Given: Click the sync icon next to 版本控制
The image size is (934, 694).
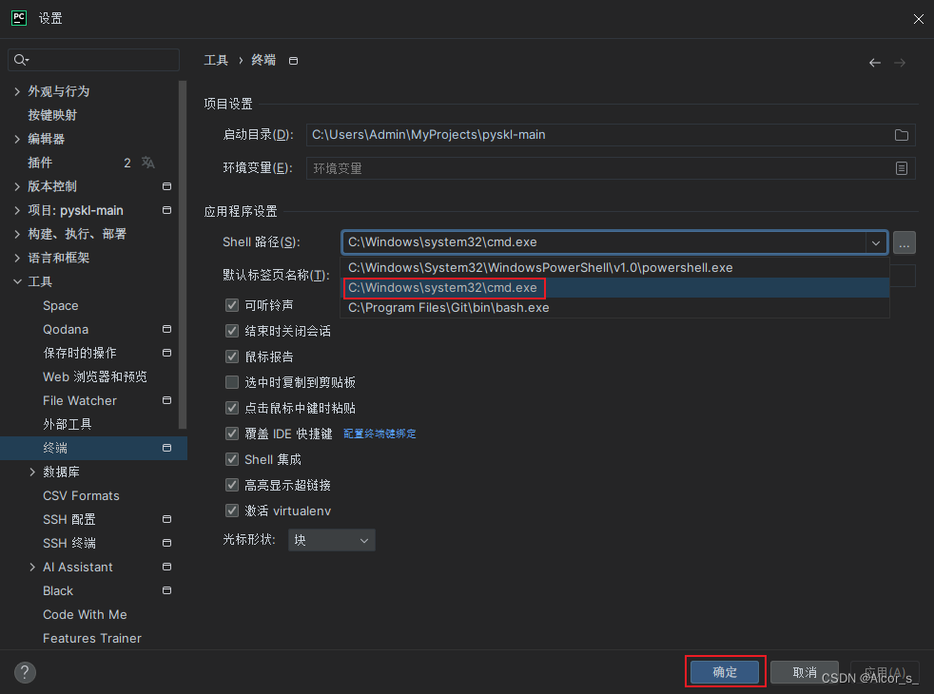Looking at the screenshot, I should tap(166, 186).
